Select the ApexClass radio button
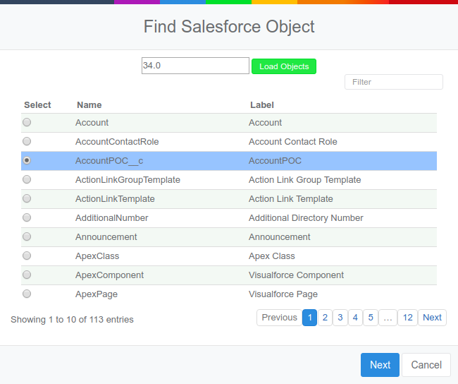Screen dimensions: 458x384 tap(27, 256)
